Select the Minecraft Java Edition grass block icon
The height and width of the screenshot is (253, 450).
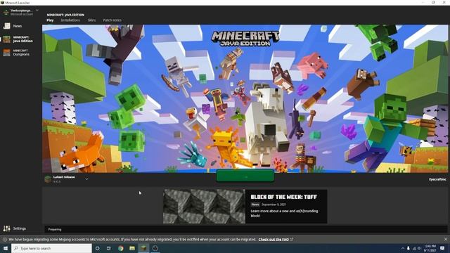pos(6,39)
